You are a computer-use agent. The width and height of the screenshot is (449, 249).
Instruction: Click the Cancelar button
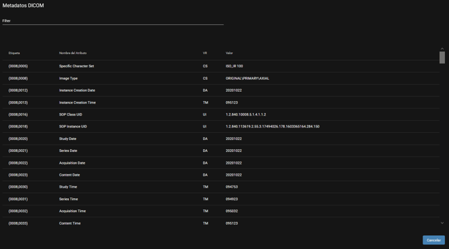(434, 240)
